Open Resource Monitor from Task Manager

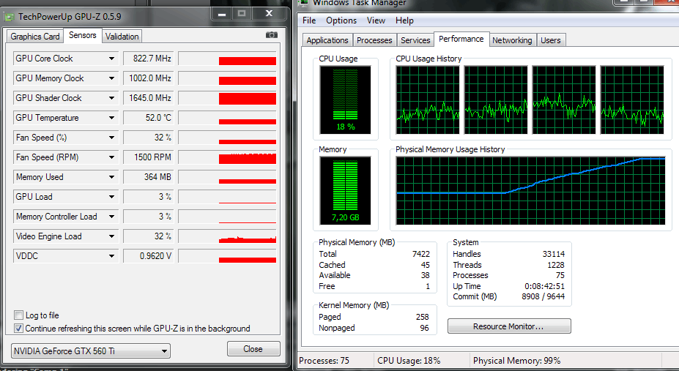tap(509, 326)
